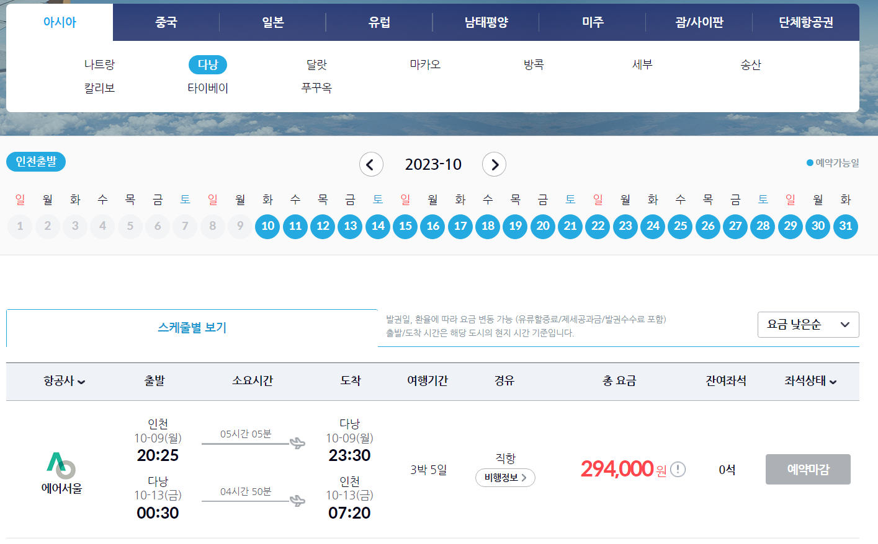Advance to next month with right arrow
Viewport: 878px width, 544px height.
[x=494, y=164]
